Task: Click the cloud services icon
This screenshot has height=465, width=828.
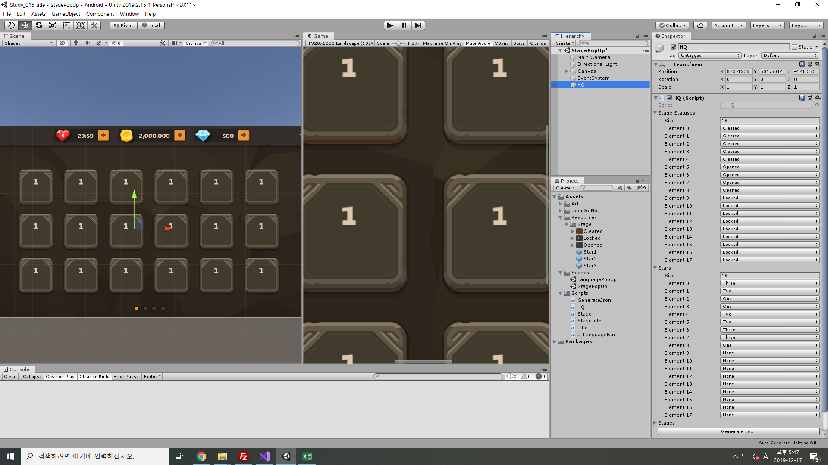Action: click(x=700, y=25)
